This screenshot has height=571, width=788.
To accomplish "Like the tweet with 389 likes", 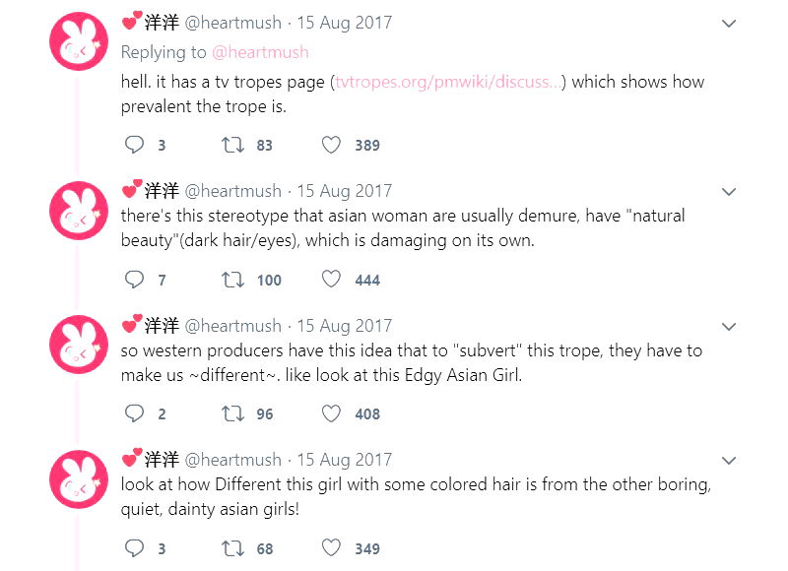I will click(x=332, y=145).
